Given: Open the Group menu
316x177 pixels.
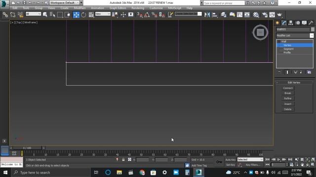Looking at the screenshot, I should click(39, 8).
